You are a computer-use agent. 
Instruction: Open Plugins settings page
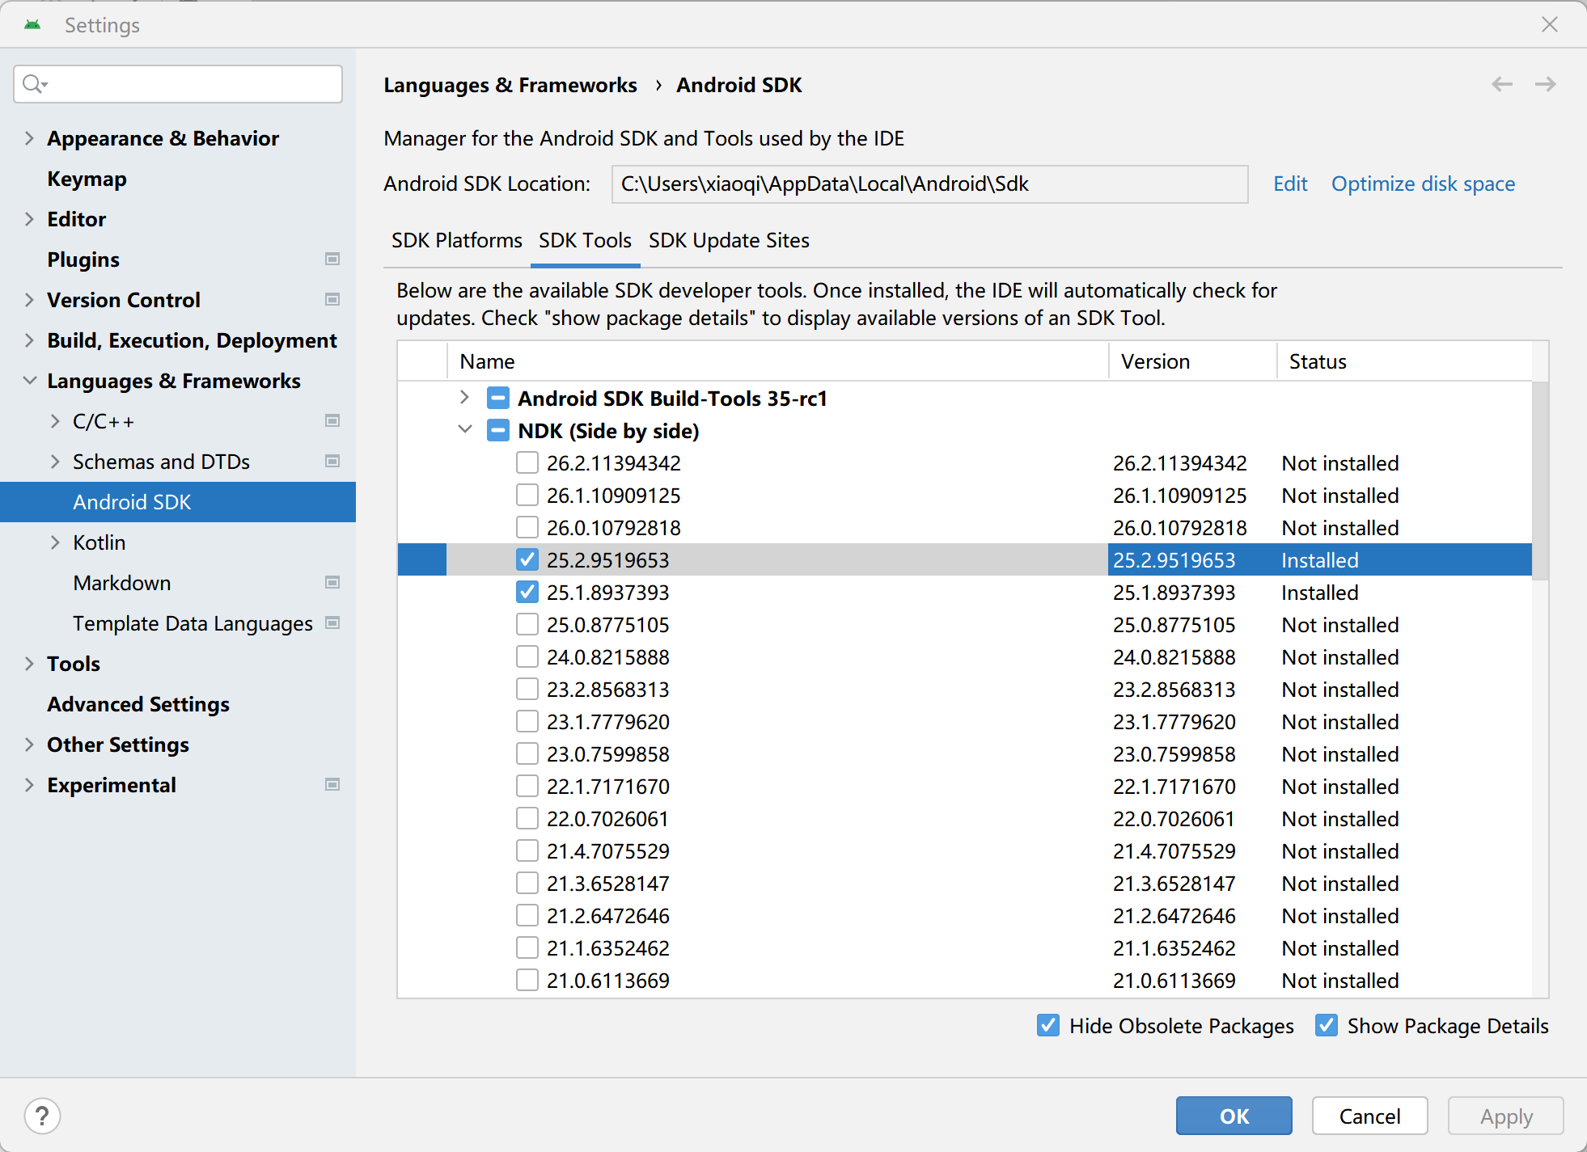(x=83, y=260)
